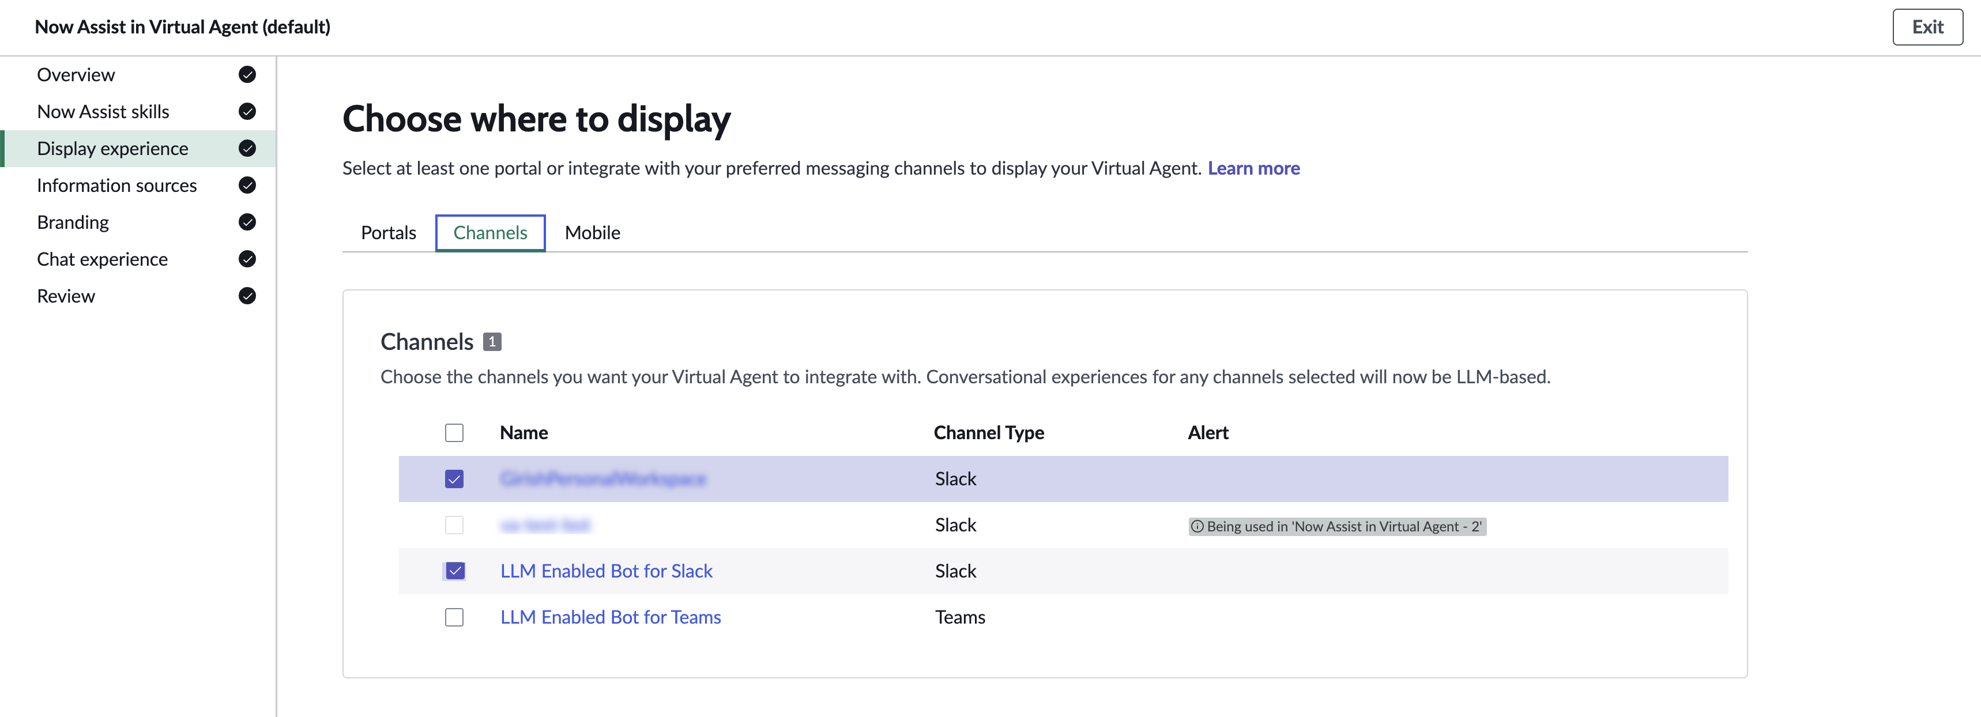Select the Channels tab
Viewport: 1981px width, 717px height.
491,233
